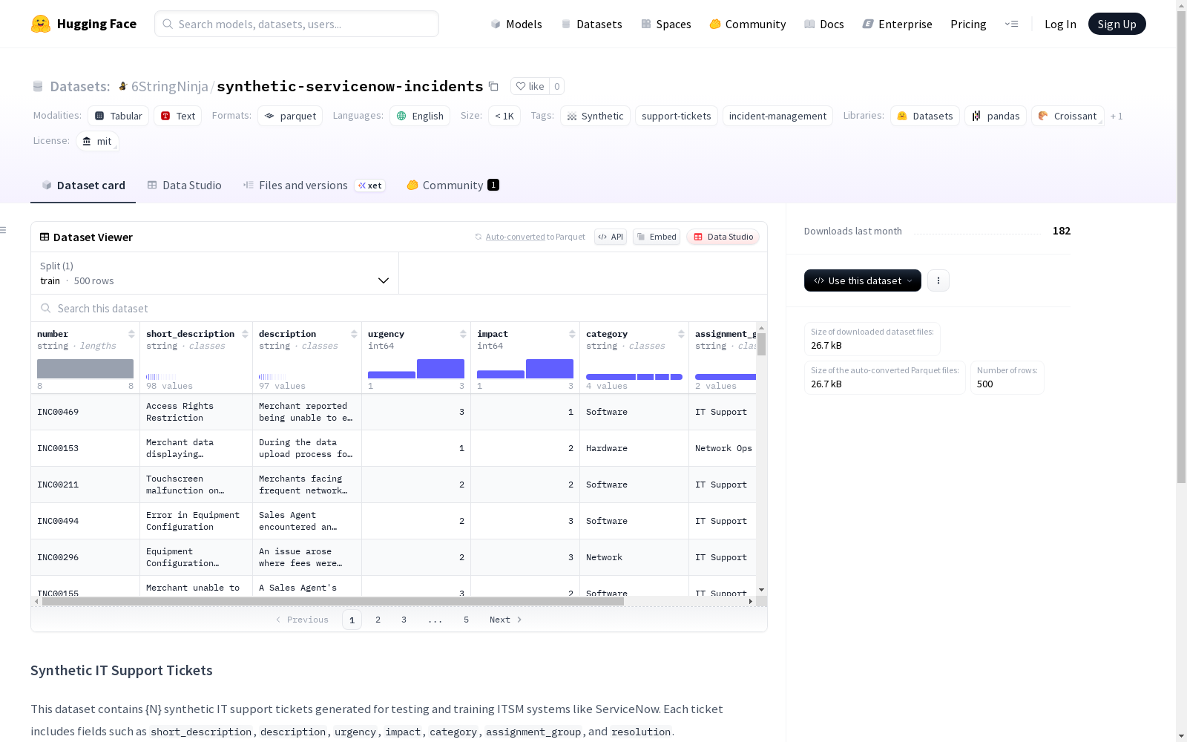The height and width of the screenshot is (742, 1187).
Task: Open the Files and versions tab
Action: (x=314, y=185)
